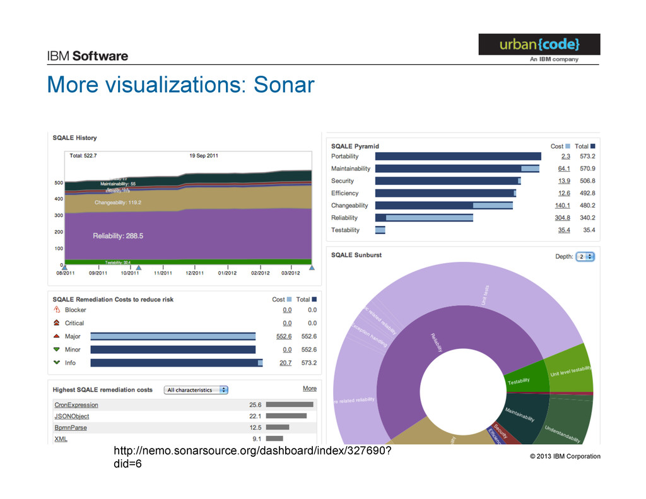
Task: Click the Cost legend swatch in Remediation Costs
Action: 289,299
